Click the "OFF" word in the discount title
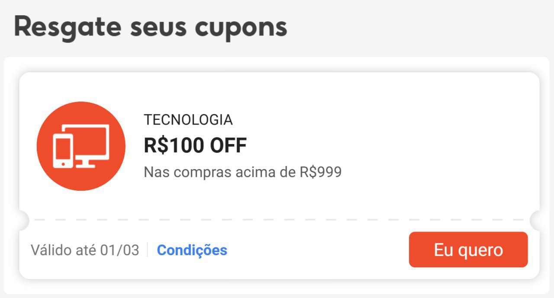Screen dimensions: 554x298 pos(228,145)
